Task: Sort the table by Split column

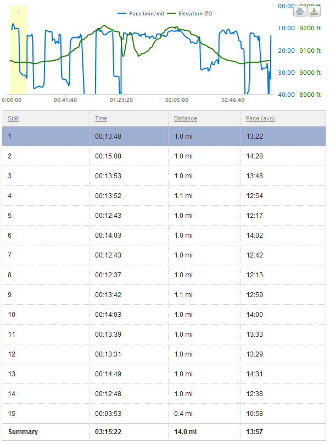Action: tap(13, 118)
